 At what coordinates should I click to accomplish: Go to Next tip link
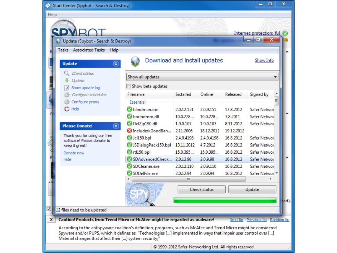tap(236, 220)
